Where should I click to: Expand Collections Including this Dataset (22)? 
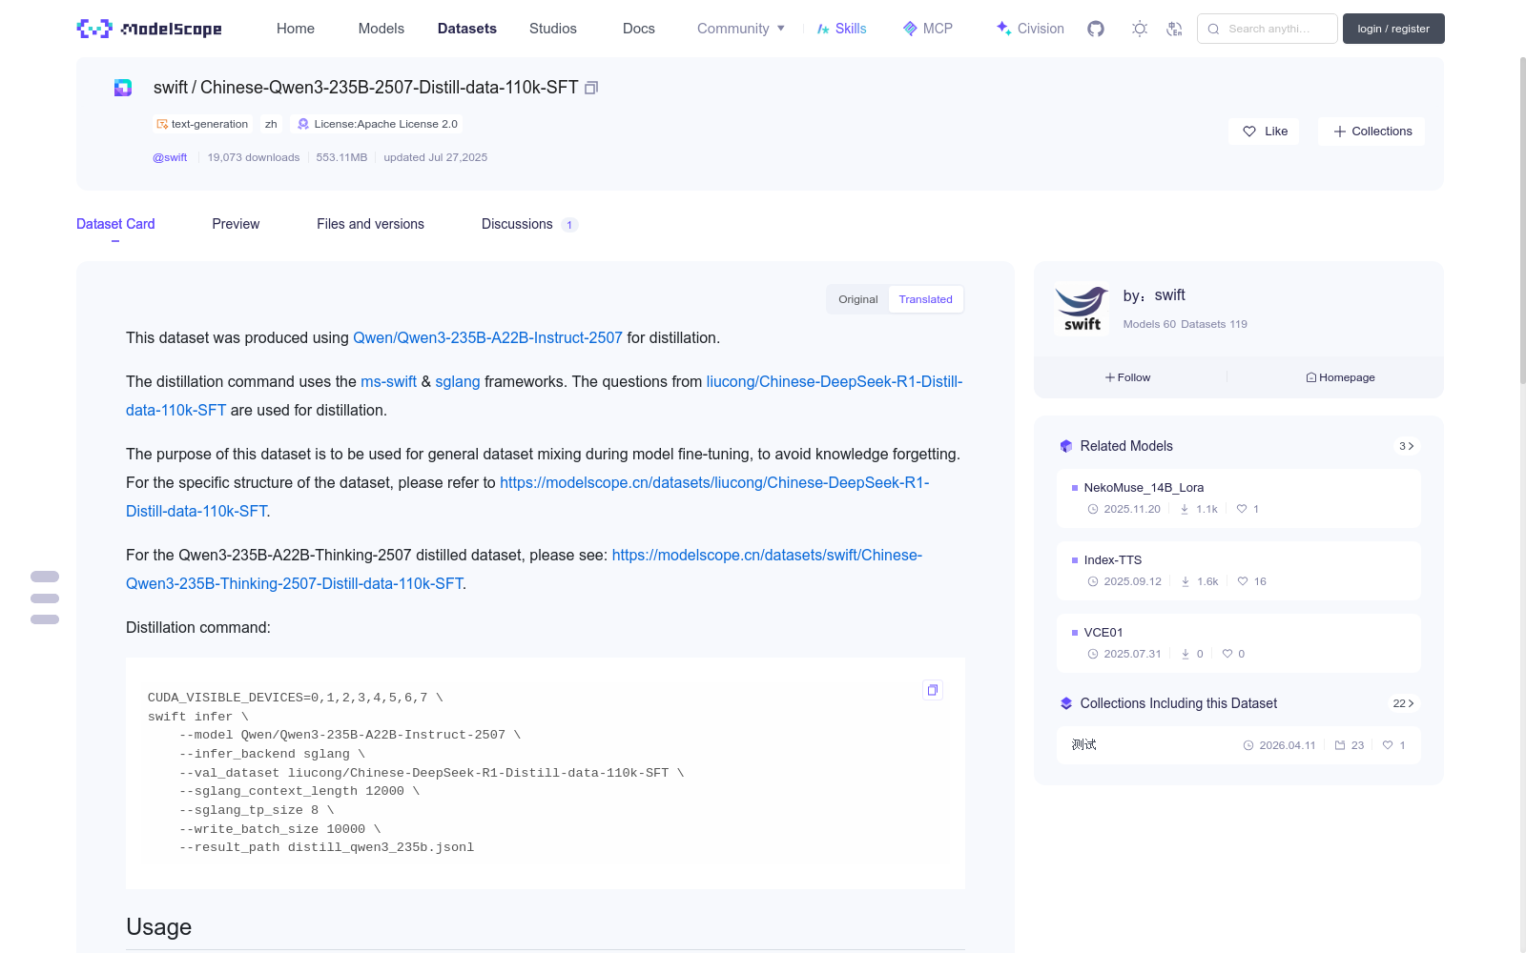coord(1403,703)
